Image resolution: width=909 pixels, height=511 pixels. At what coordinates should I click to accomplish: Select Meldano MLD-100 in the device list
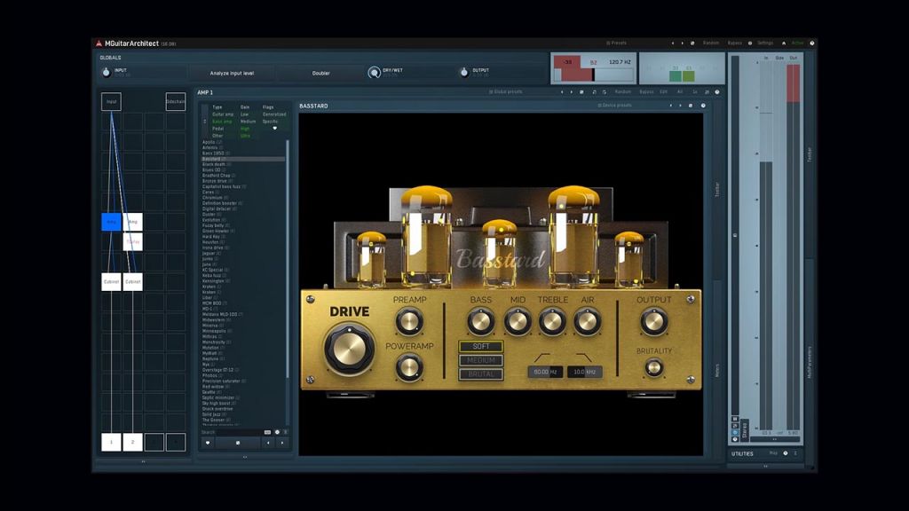(243, 314)
